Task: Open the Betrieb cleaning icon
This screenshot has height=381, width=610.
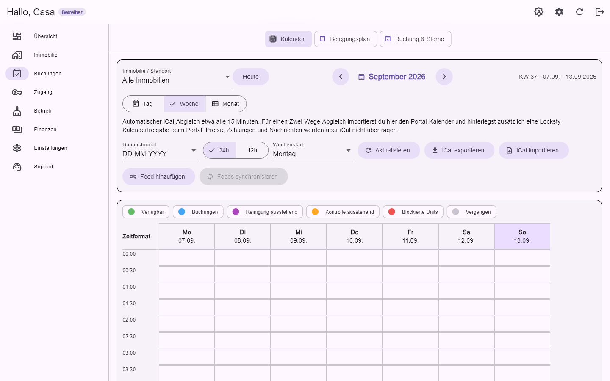Action: click(x=17, y=111)
